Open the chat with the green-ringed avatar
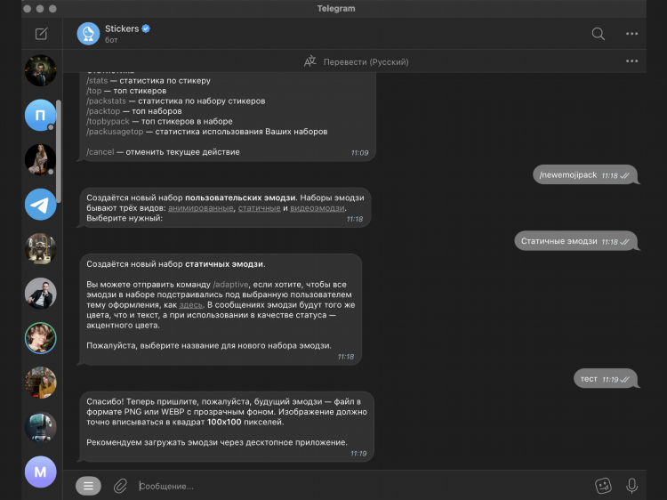This screenshot has height=500, width=667. [40, 338]
